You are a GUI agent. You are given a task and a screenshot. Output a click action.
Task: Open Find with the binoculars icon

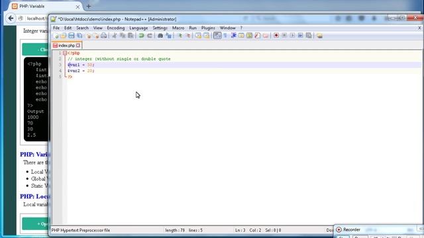coord(160,36)
